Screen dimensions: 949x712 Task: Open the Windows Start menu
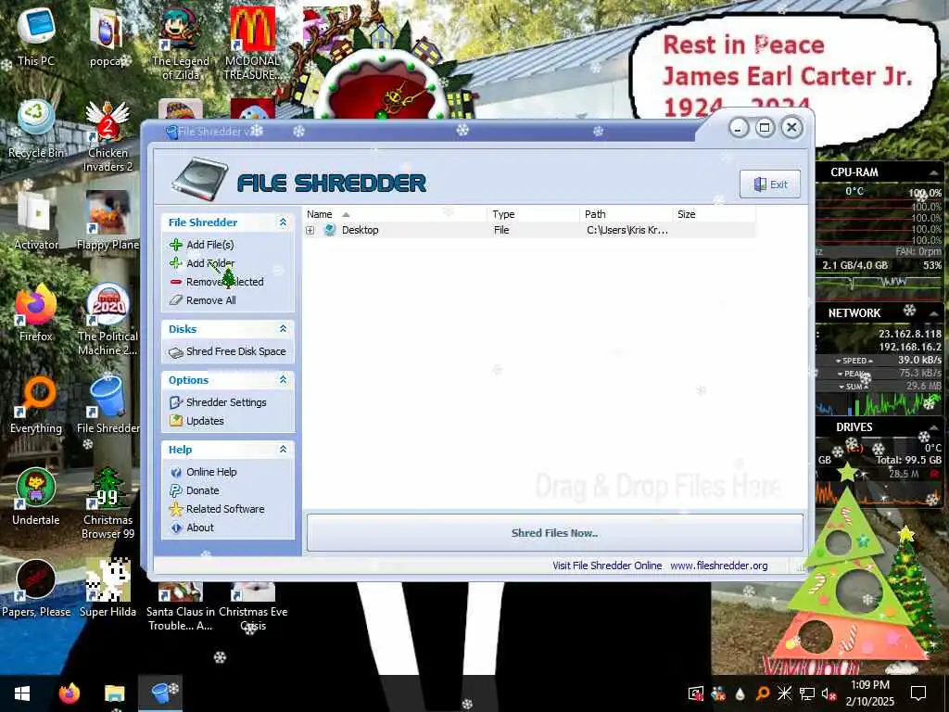(22, 693)
